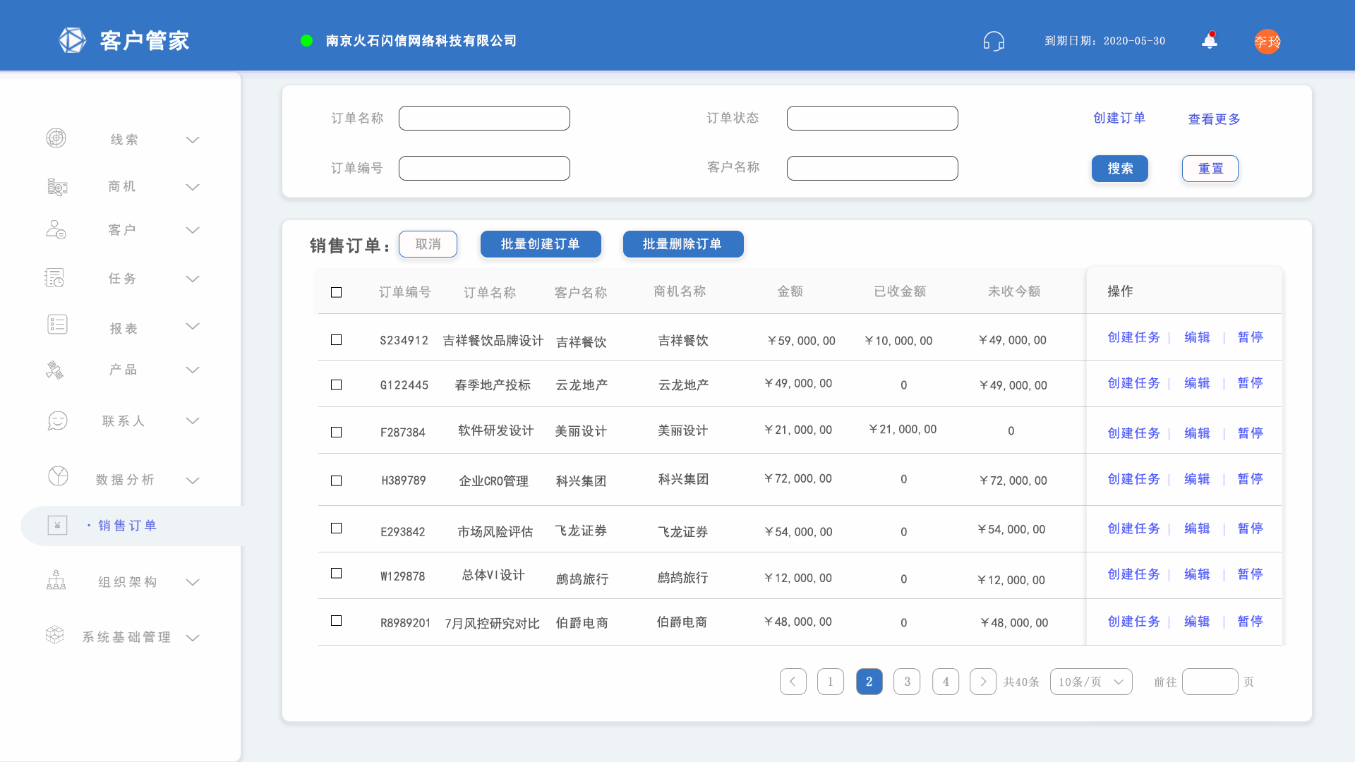This screenshot has width=1355, height=762.
Task: Open the 李玲 user avatar
Action: pyautogui.click(x=1267, y=42)
